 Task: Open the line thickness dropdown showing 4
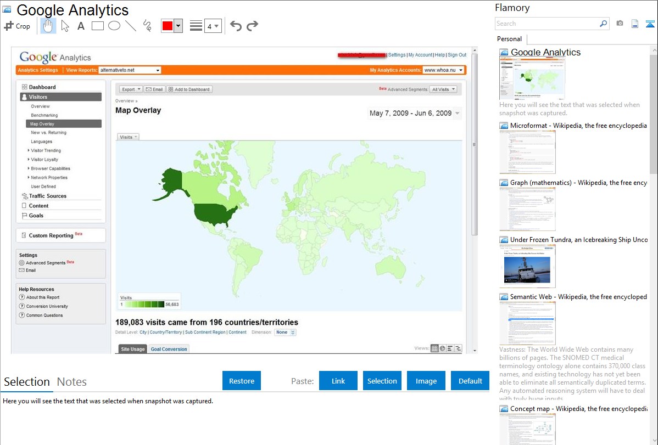click(x=213, y=26)
